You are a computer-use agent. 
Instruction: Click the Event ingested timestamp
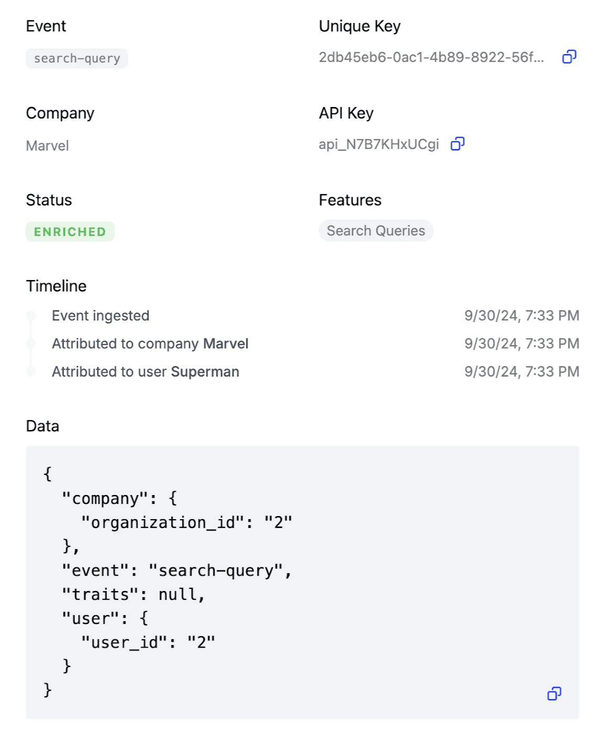(521, 316)
